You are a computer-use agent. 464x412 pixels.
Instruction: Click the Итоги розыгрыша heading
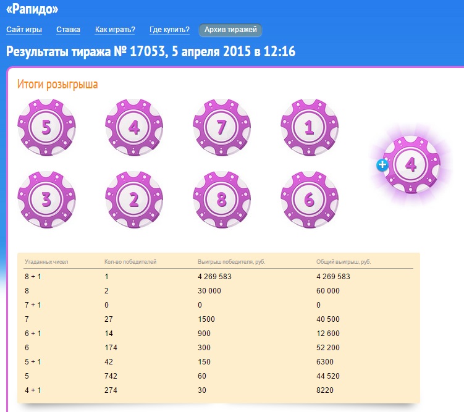(57, 84)
